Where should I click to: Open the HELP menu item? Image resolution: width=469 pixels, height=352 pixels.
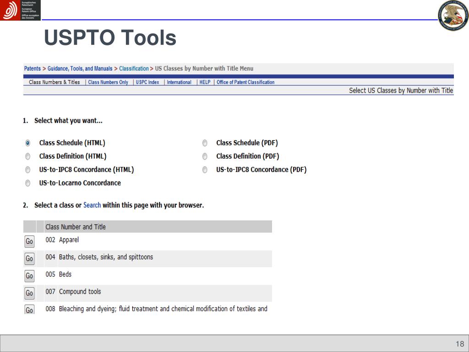pyautogui.click(x=205, y=82)
